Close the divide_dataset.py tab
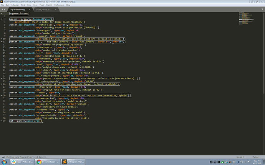 55,10
